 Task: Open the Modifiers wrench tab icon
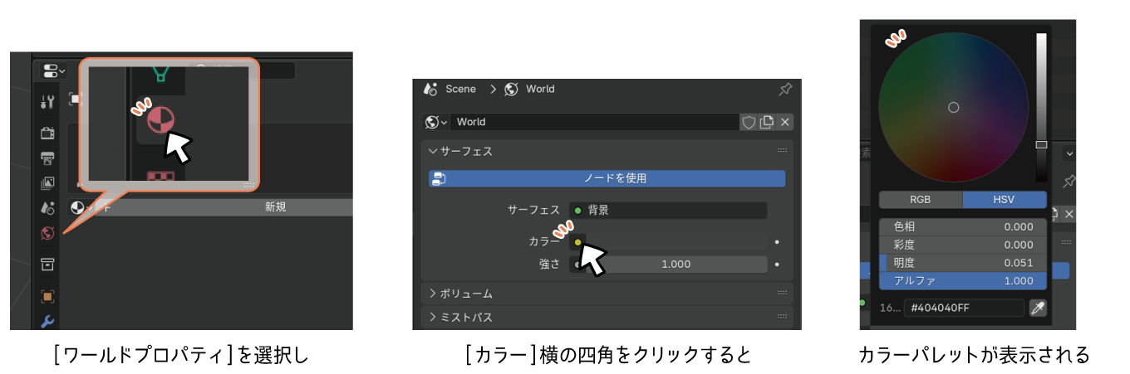[x=48, y=321]
